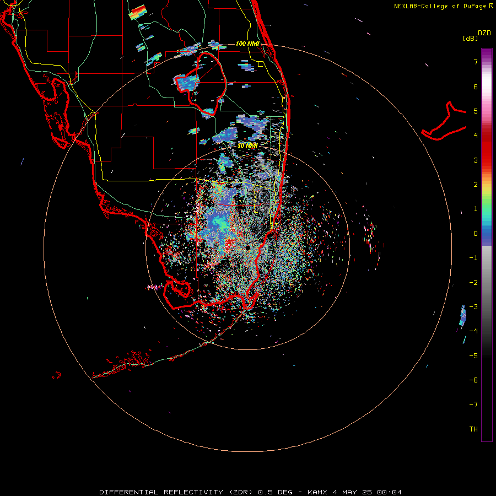Select the 5 value on the scale
The height and width of the screenshot is (496, 496).
tap(476, 111)
